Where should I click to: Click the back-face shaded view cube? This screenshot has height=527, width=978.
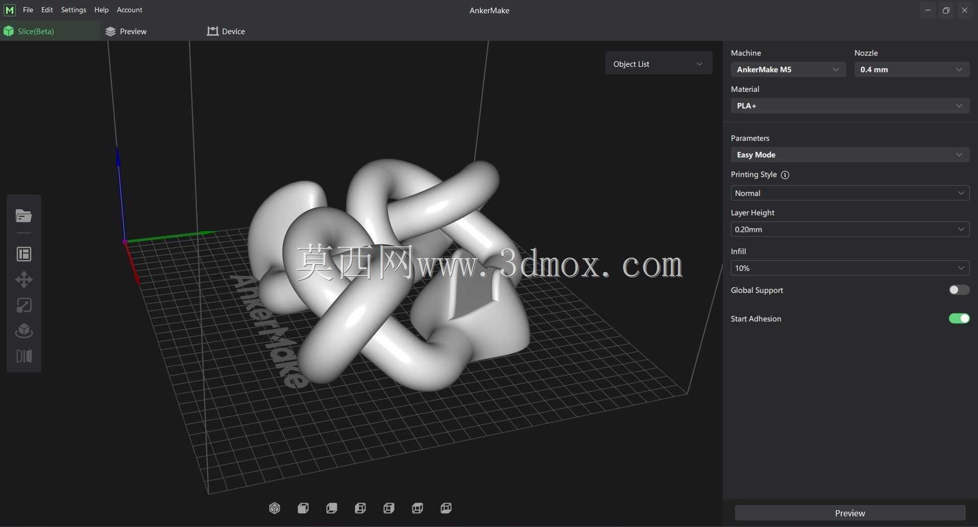point(332,508)
